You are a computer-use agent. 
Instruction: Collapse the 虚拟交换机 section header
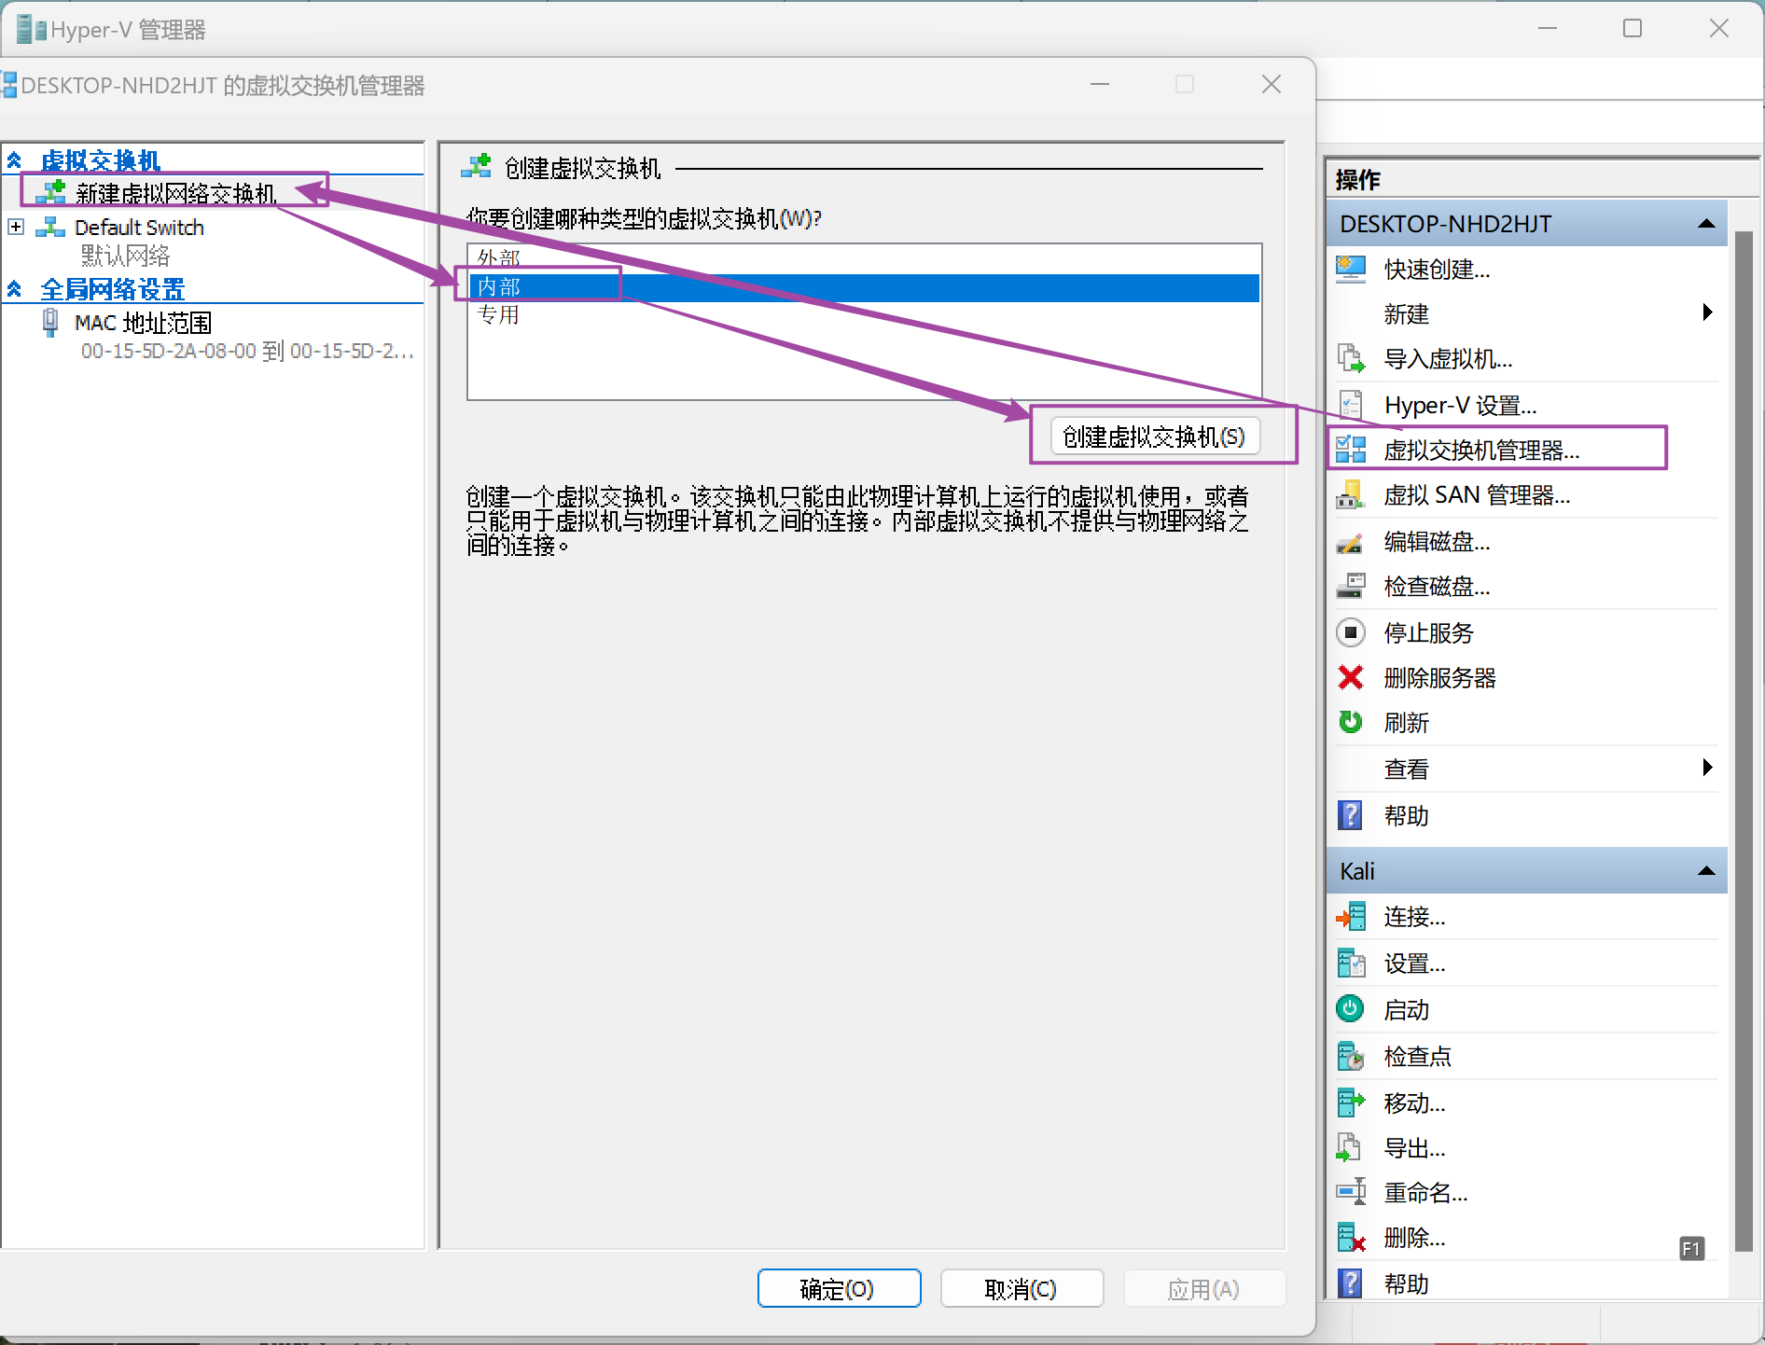click(14, 160)
